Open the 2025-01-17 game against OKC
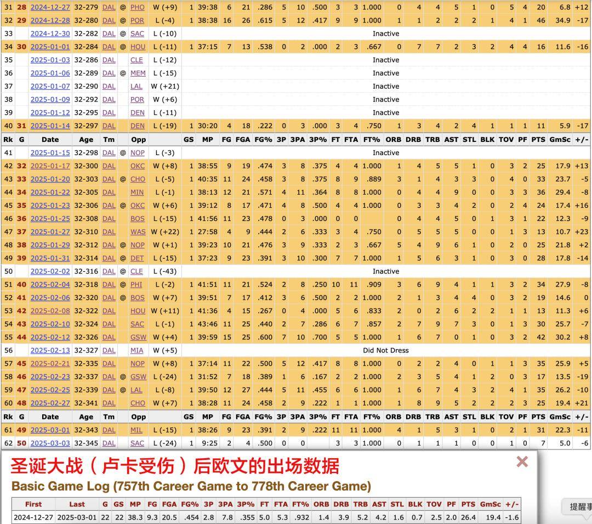 click(49, 166)
